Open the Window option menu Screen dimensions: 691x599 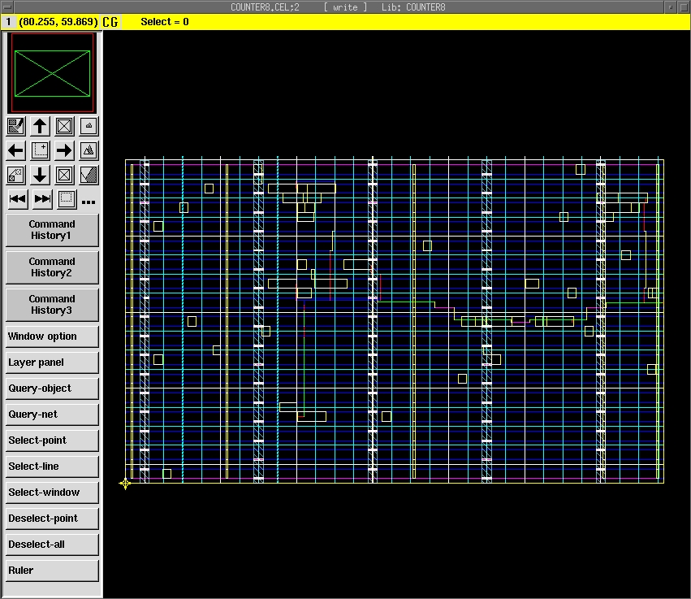(x=52, y=336)
